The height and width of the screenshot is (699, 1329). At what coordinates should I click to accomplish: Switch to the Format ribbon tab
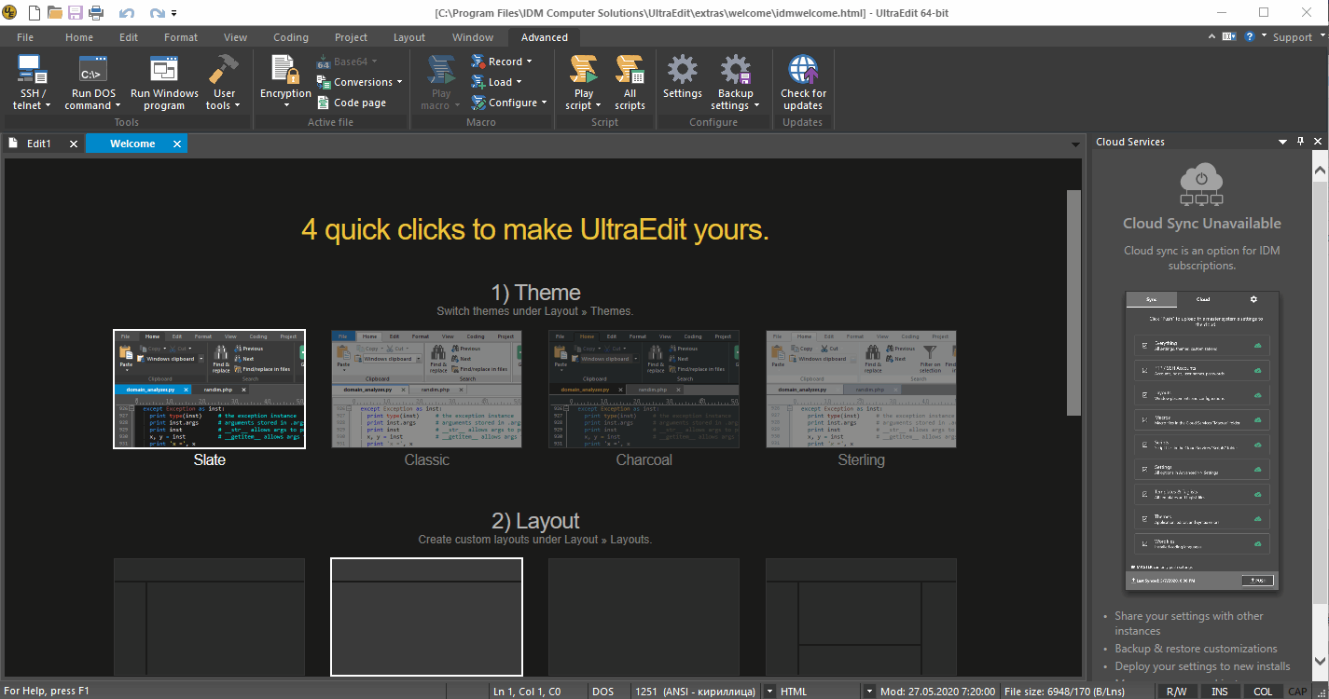[x=181, y=37]
